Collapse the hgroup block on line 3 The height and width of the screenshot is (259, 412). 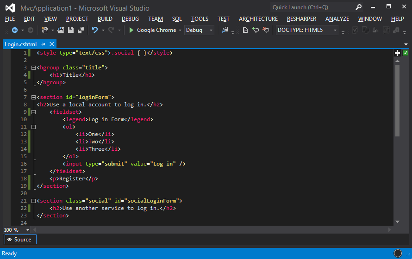(33, 68)
